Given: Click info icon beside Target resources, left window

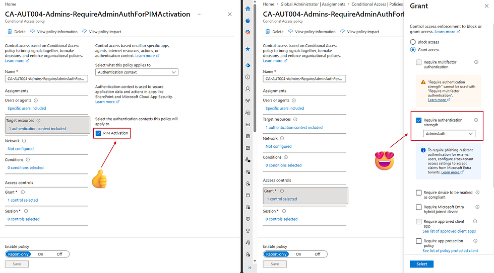Looking at the screenshot, I should click(x=38, y=121).
